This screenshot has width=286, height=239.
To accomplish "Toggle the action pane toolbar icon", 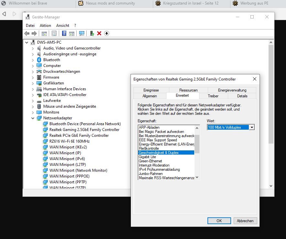I will tap(72, 33).
